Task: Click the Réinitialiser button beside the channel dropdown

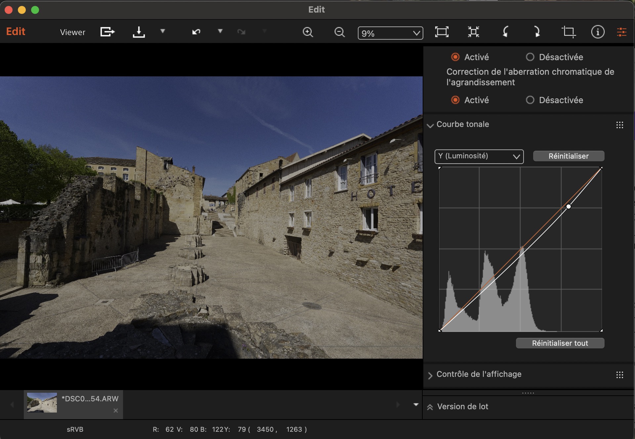Action: pos(569,156)
